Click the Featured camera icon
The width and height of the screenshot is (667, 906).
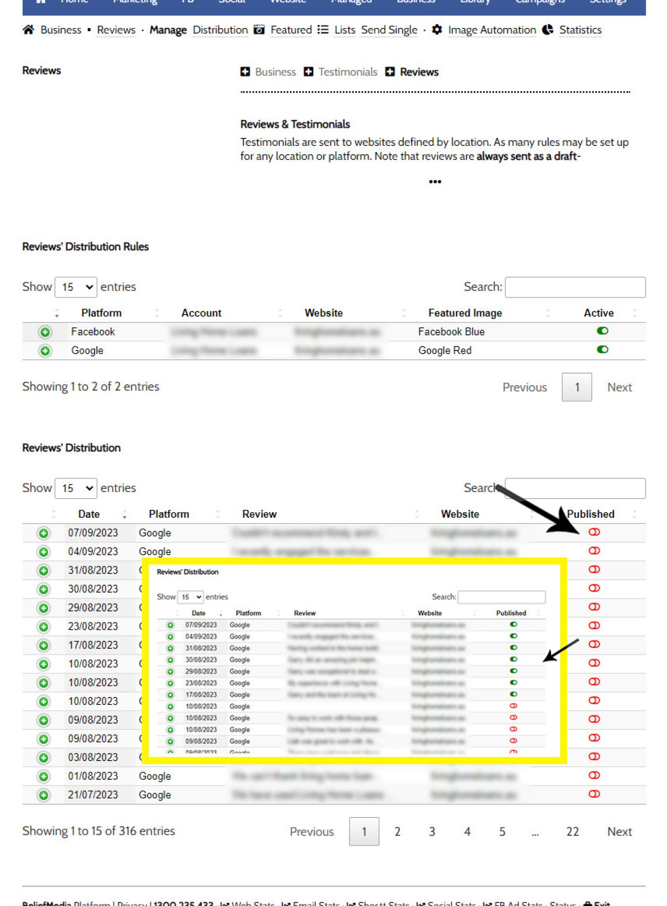click(259, 30)
